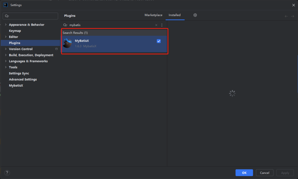The width and height of the screenshot is (298, 179).
Task: Click the Plugins heading label
Action: point(70,16)
